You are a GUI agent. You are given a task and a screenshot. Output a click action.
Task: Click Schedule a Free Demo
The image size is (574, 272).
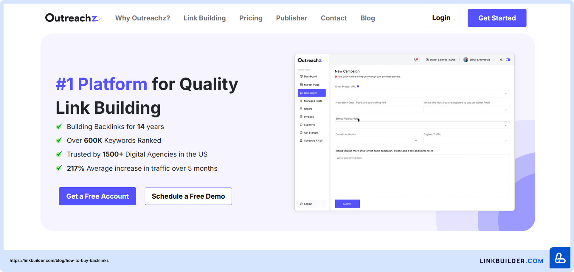[x=188, y=196]
